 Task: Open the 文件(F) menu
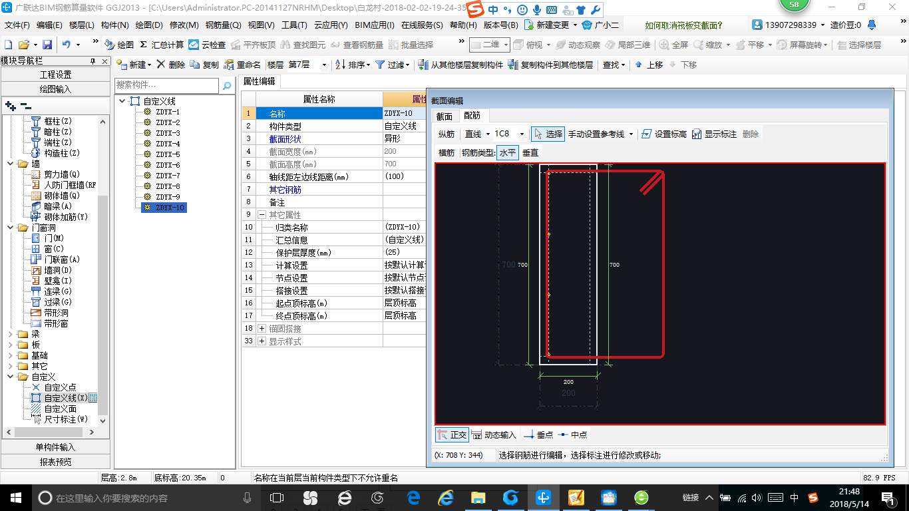pyautogui.click(x=17, y=25)
